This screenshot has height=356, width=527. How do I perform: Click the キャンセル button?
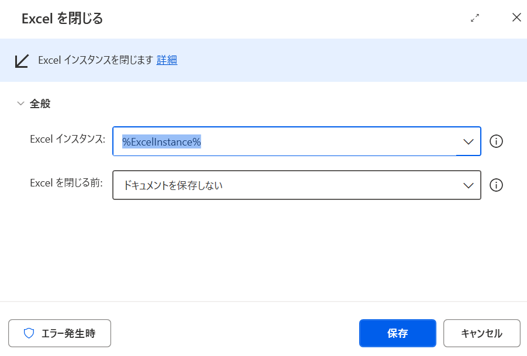481,333
